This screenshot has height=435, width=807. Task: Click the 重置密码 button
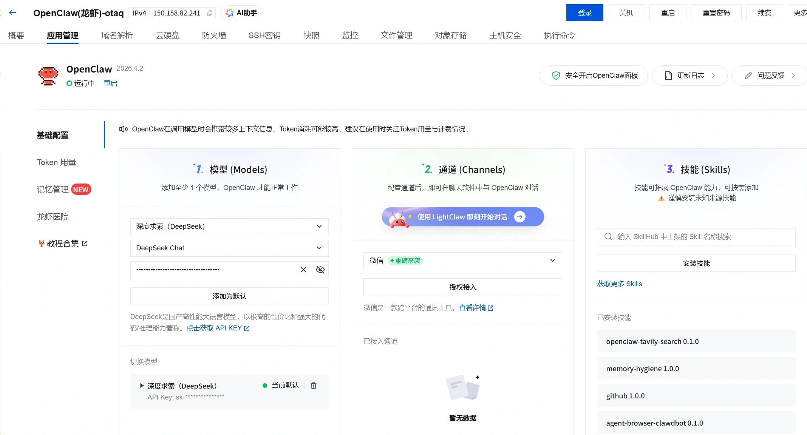coord(716,13)
